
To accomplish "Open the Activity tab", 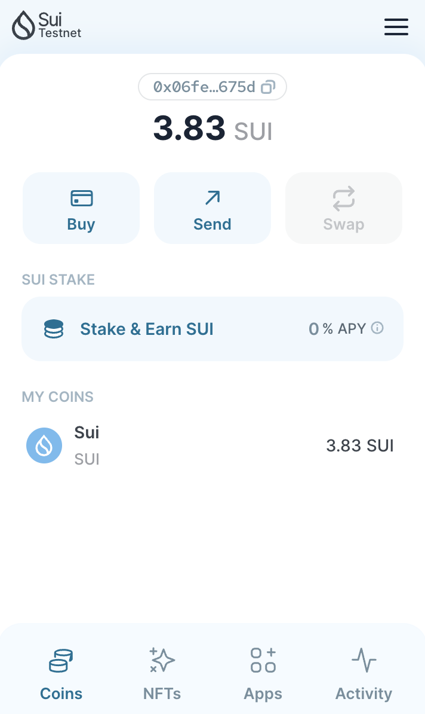I will click(364, 675).
